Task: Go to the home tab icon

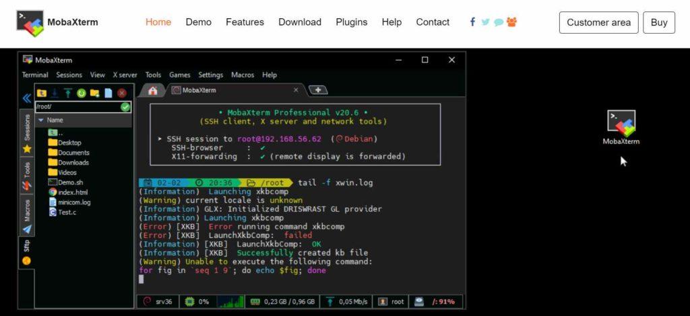Action: [153, 90]
